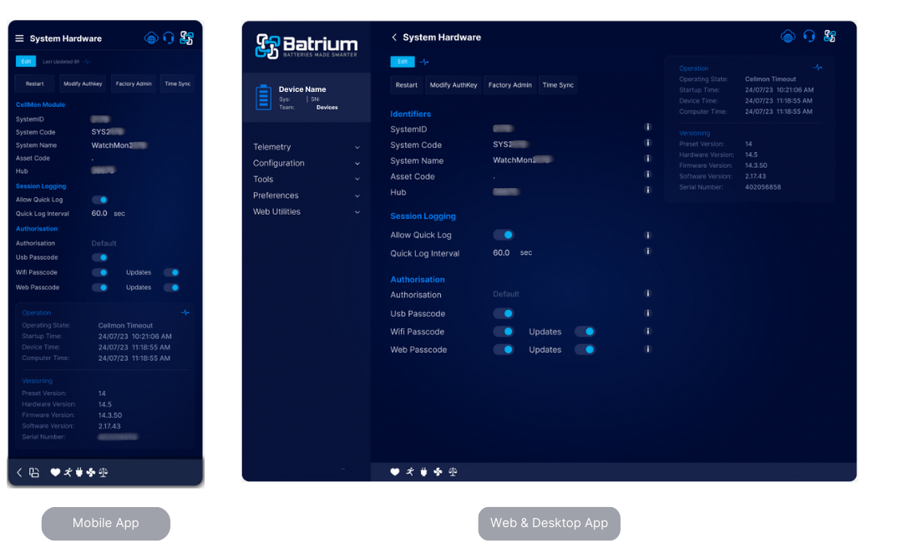Select the heart icon in the bottom status bar
This screenshot has width=902, height=543.
[395, 472]
